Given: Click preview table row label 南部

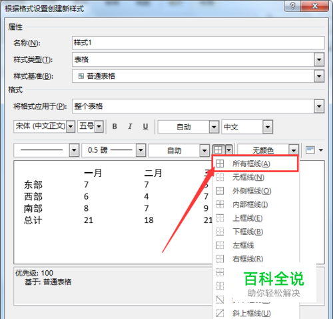Looking at the screenshot, I should (33, 208).
